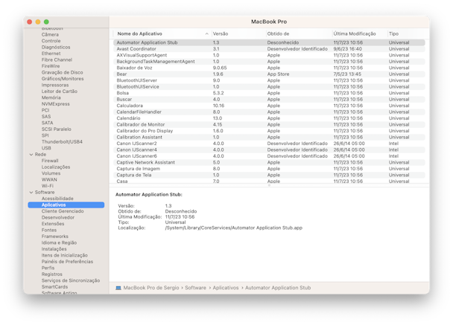Select the BluetoothUIServer row
The width and height of the screenshot is (453, 325).
[x=269, y=81]
